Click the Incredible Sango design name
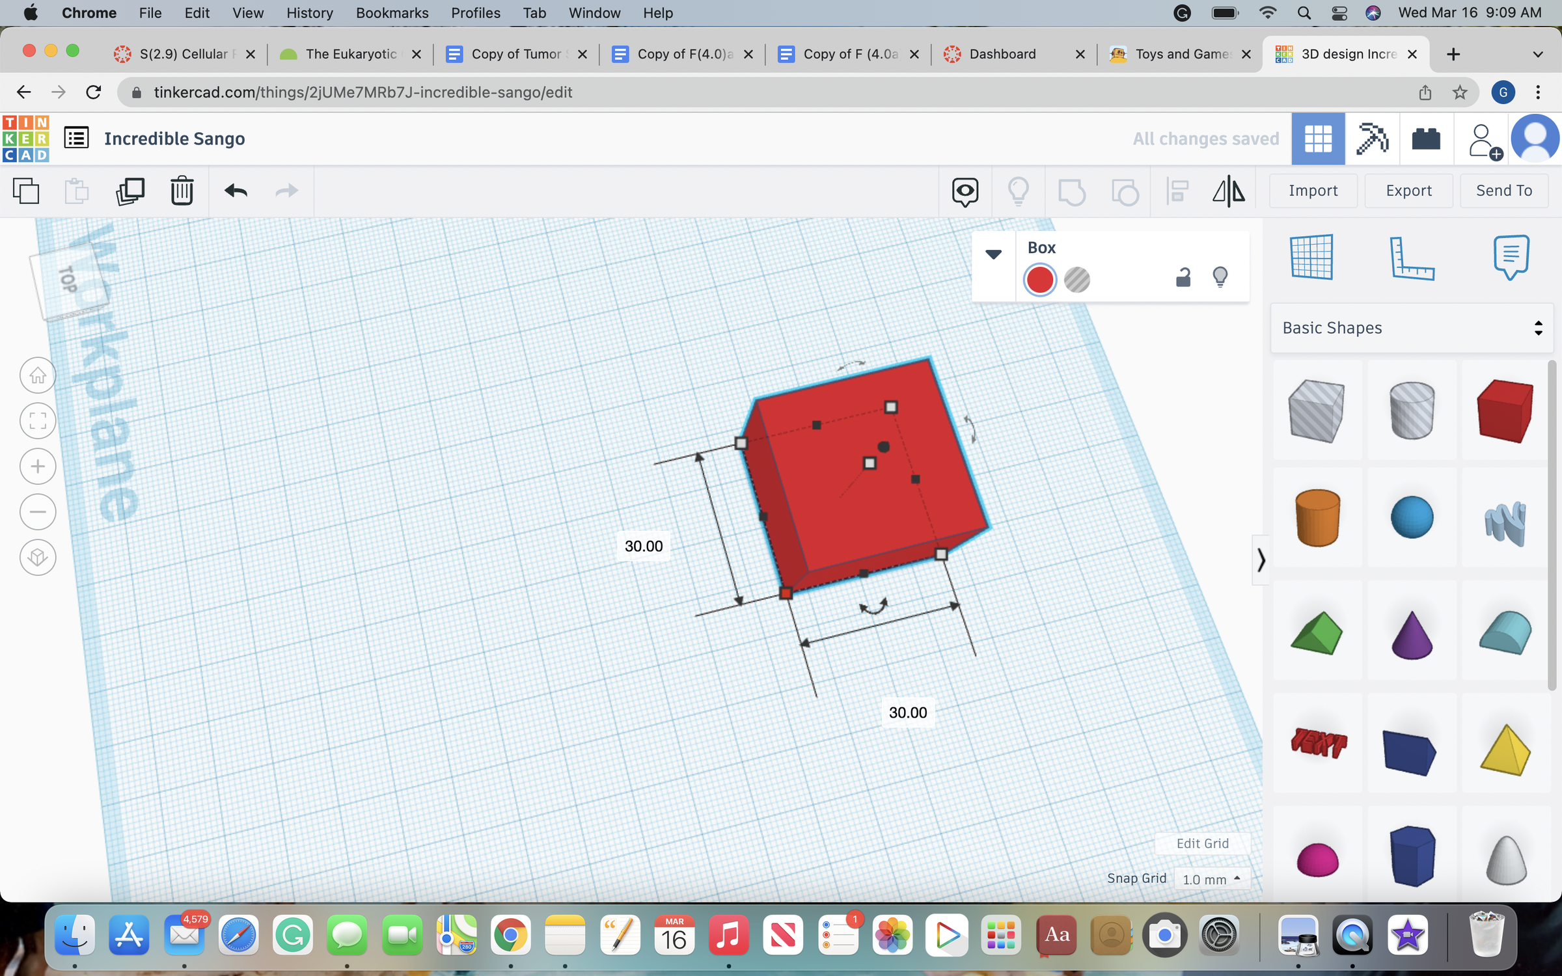1562x976 pixels. [174, 139]
